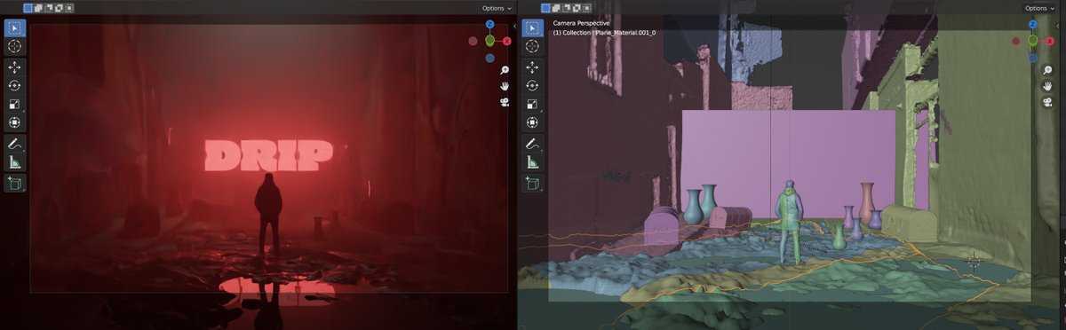This screenshot has width=1066, height=330.
Task: Select the Move tool in right viewport
Action: click(x=532, y=67)
